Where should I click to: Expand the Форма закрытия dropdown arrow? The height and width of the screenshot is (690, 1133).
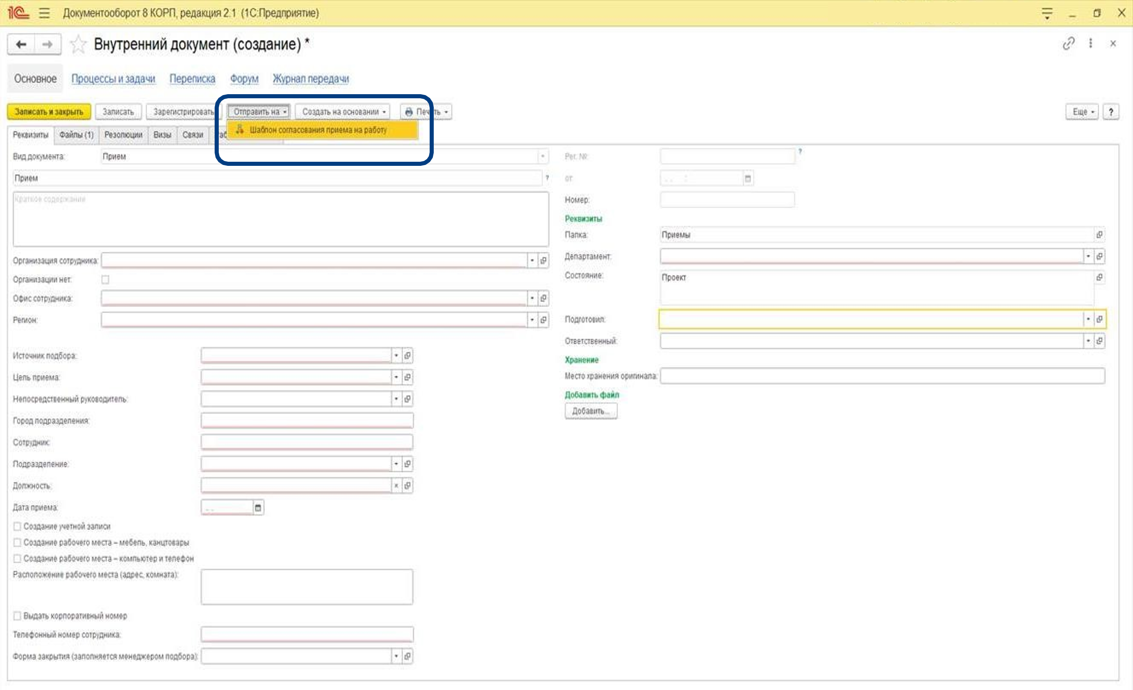coord(397,656)
